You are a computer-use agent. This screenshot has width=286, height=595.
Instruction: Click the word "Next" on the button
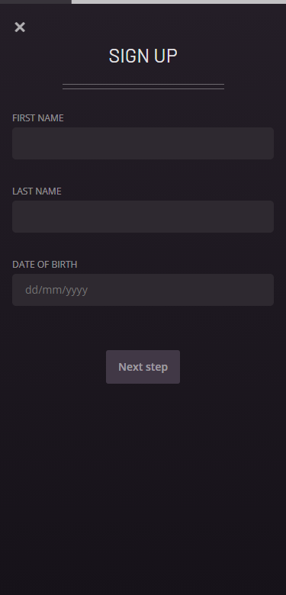[x=131, y=367]
